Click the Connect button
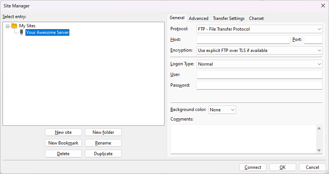The width and height of the screenshot is (329, 174). point(253,167)
